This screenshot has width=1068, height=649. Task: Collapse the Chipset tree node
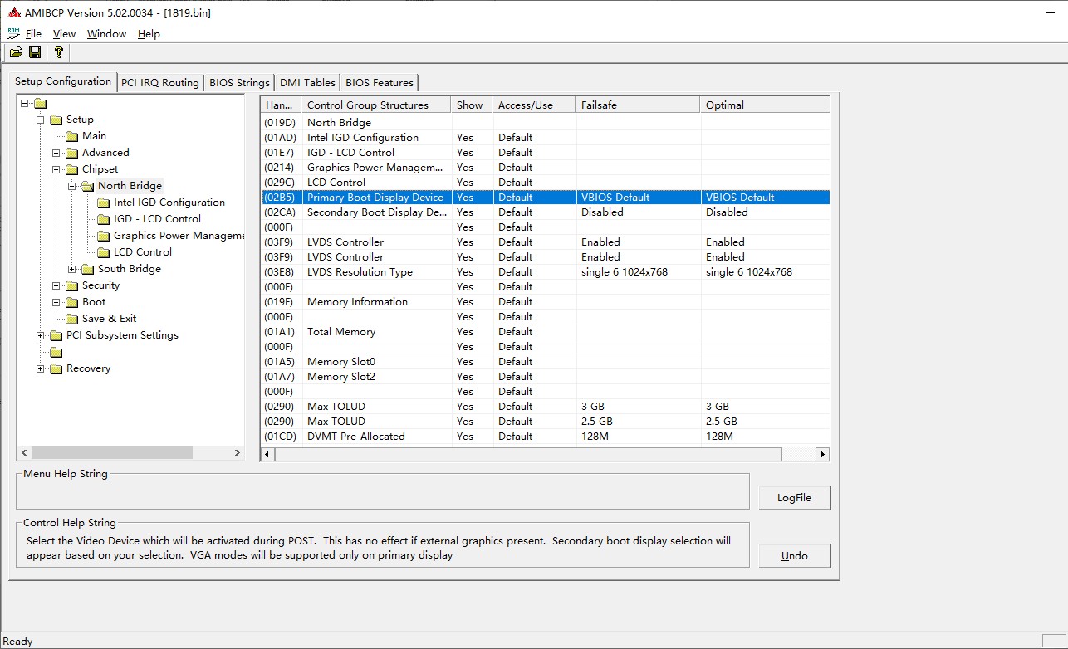point(56,169)
